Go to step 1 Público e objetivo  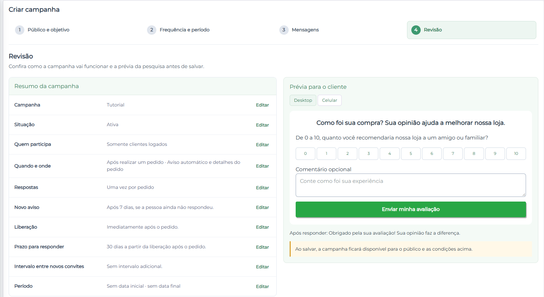[x=42, y=30]
